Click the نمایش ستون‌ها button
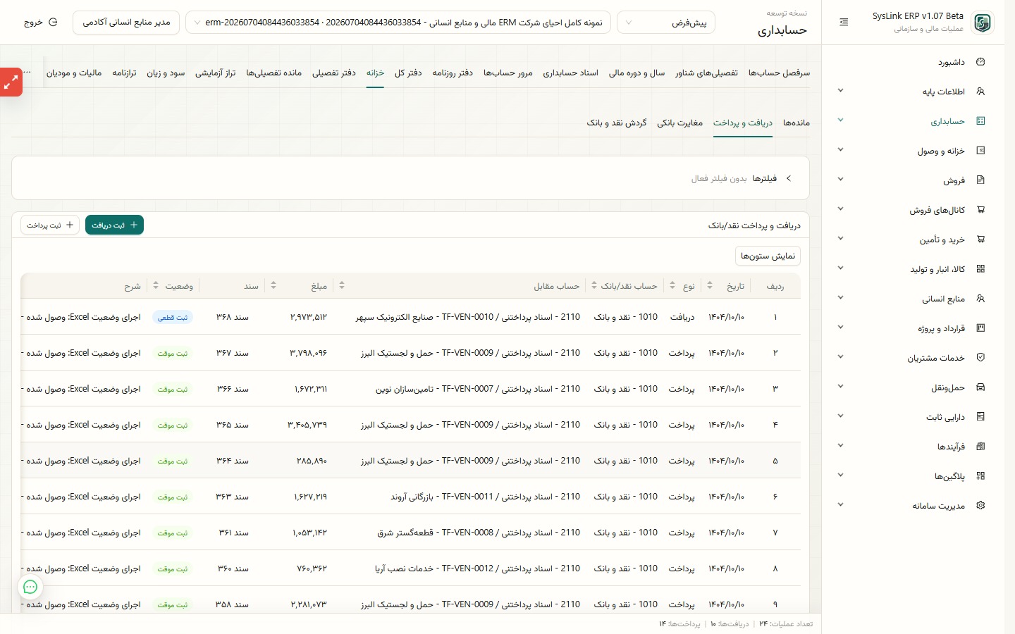This screenshot has width=1015, height=634. (x=768, y=256)
